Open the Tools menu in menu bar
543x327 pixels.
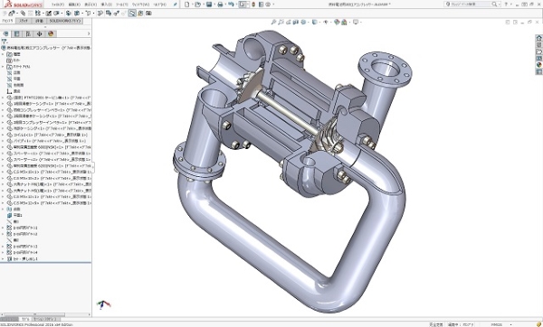point(121,5)
